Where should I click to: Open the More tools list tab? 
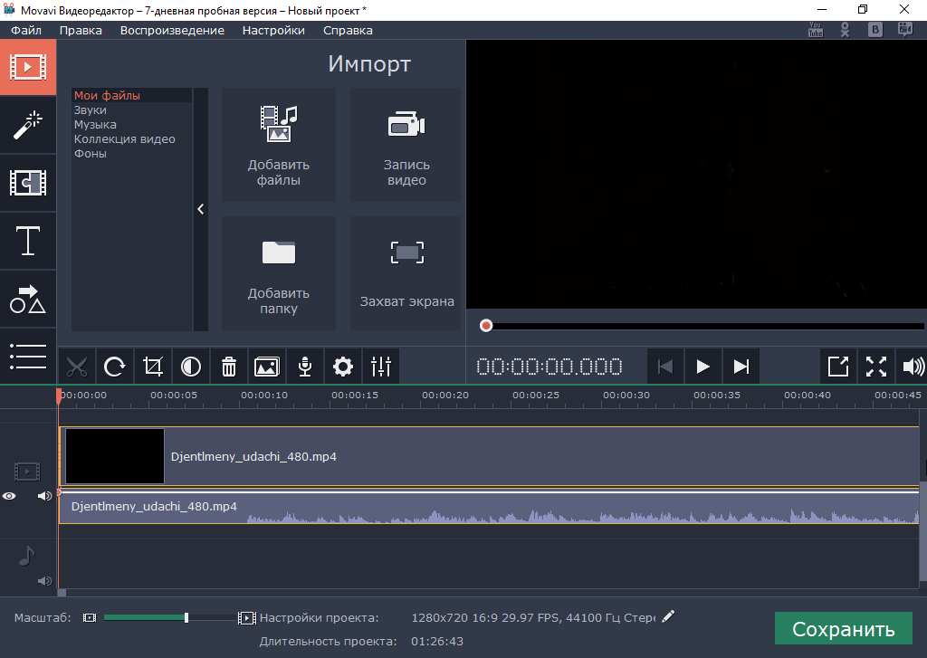(x=28, y=357)
